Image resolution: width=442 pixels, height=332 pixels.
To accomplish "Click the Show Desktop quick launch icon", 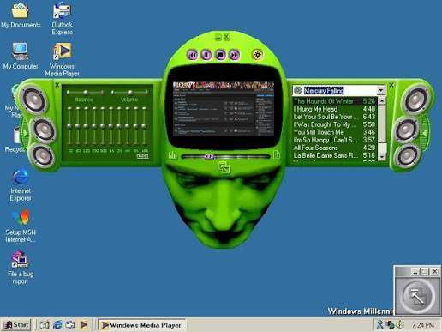I will [45, 325].
